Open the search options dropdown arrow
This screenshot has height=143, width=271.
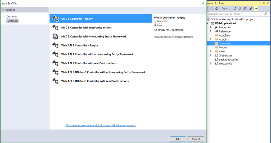coord(269,14)
